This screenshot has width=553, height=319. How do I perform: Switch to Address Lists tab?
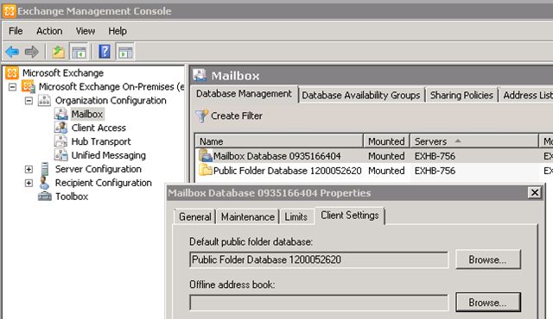pos(527,96)
